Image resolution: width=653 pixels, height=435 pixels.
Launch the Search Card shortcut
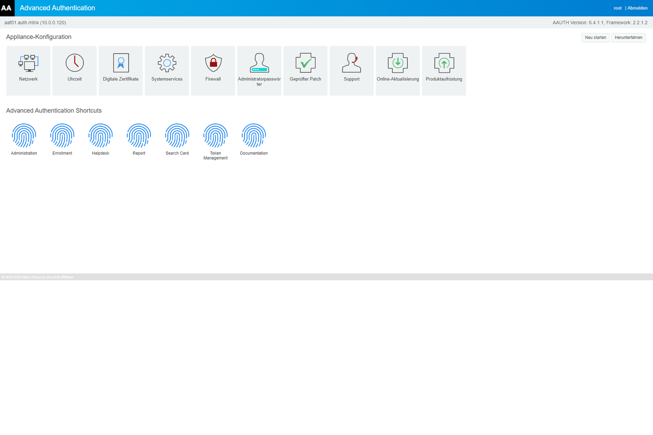tap(177, 139)
